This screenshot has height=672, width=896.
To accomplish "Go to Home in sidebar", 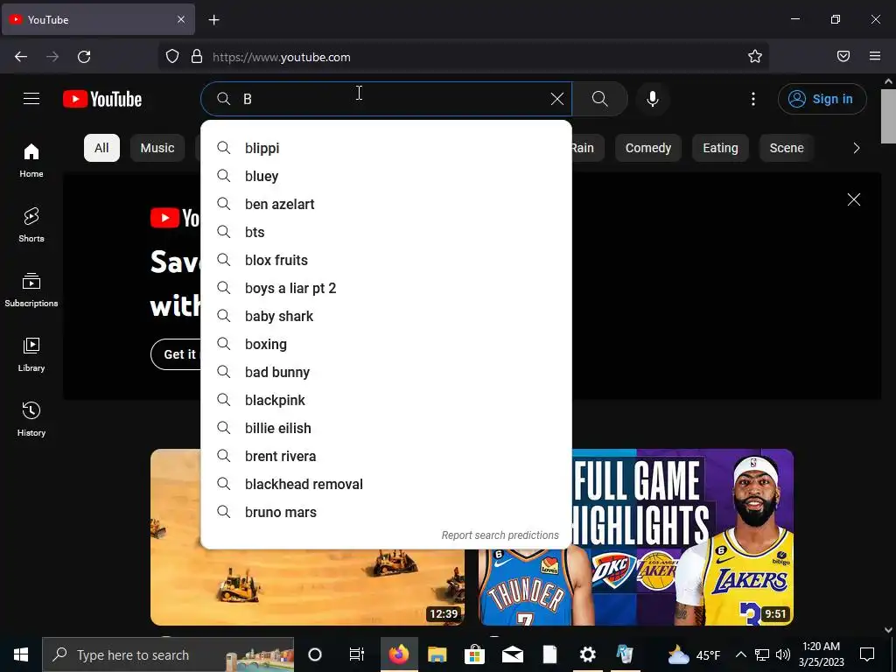I will point(31,161).
